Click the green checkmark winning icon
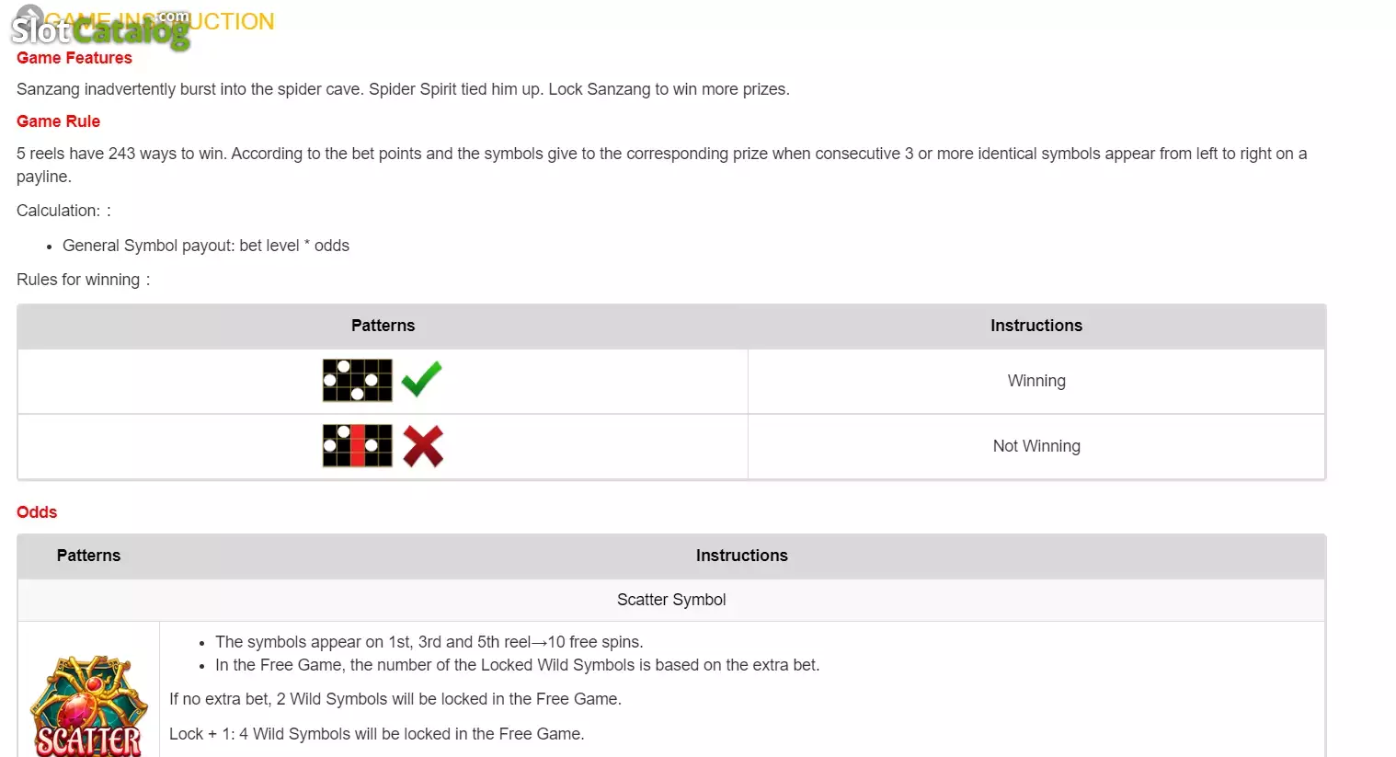This screenshot has height=757, width=1396. pyautogui.click(x=422, y=379)
